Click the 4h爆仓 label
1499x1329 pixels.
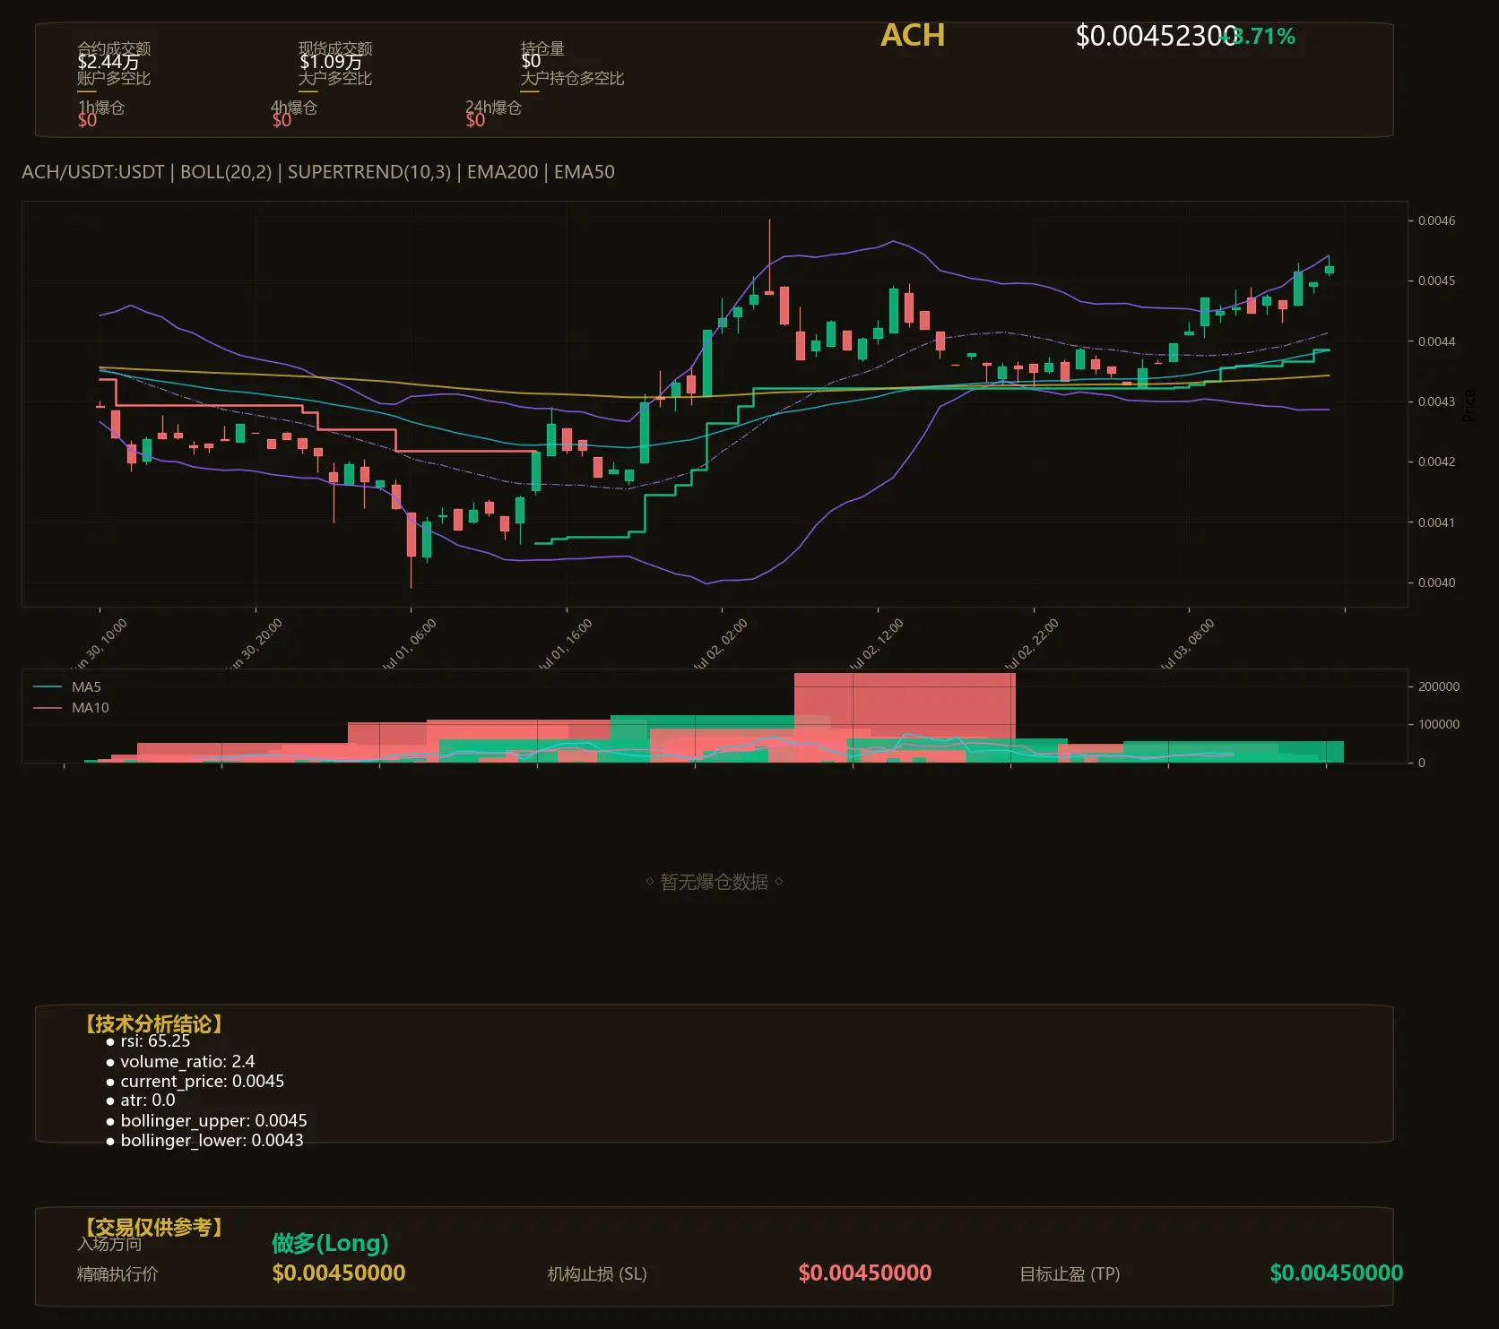(x=294, y=108)
